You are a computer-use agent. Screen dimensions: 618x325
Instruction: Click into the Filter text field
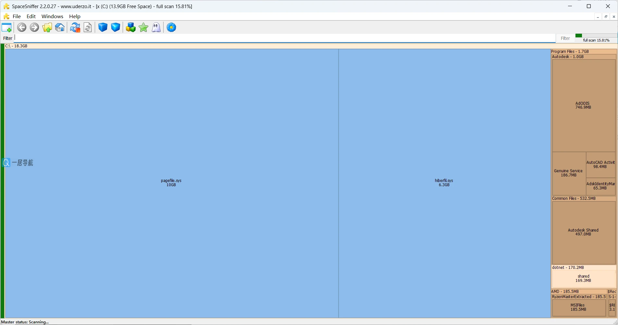[x=282, y=38]
